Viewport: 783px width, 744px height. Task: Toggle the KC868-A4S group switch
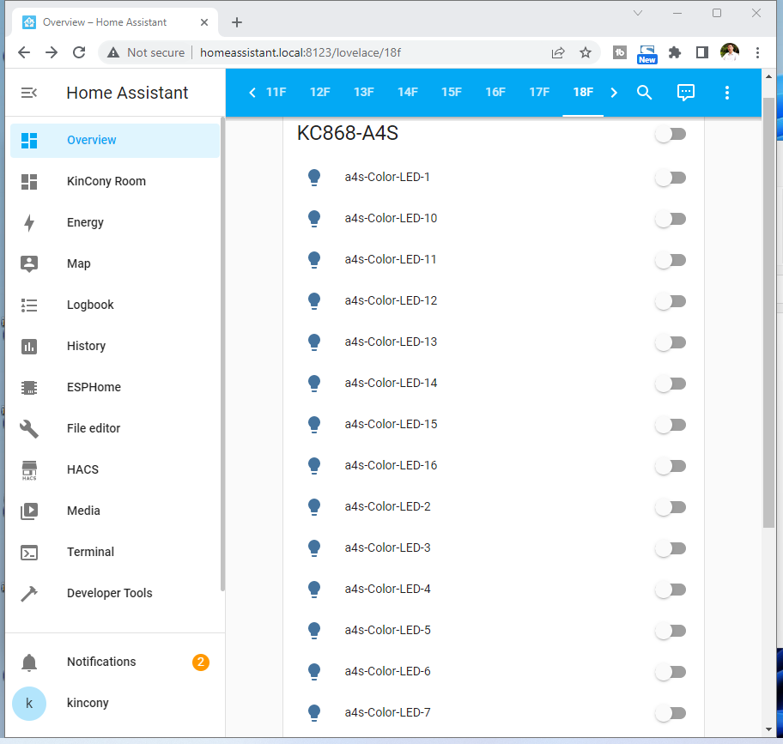(670, 134)
